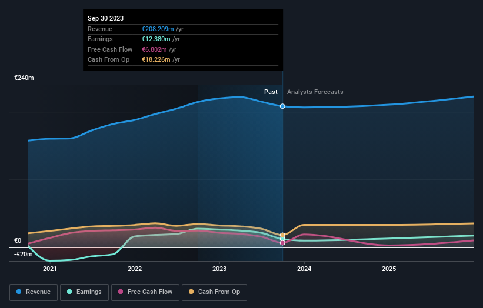483x308 pixels.
Task: Click the €6.802m free cash flow value
Action: [x=154, y=49]
